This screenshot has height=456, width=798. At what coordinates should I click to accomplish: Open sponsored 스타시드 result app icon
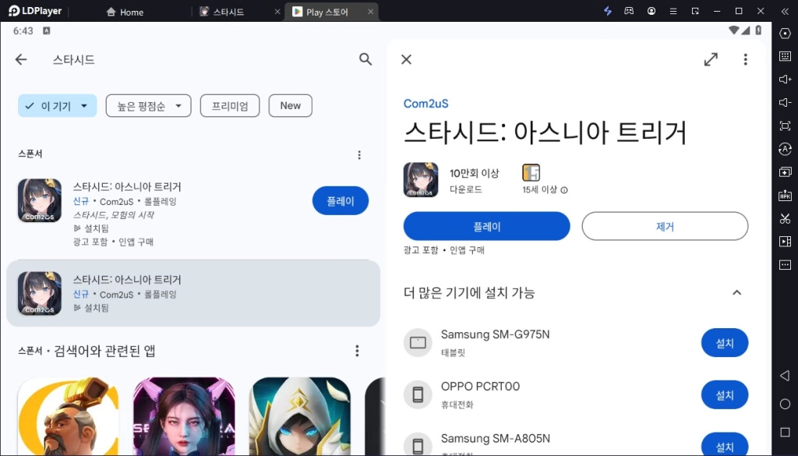click(40, 200)
